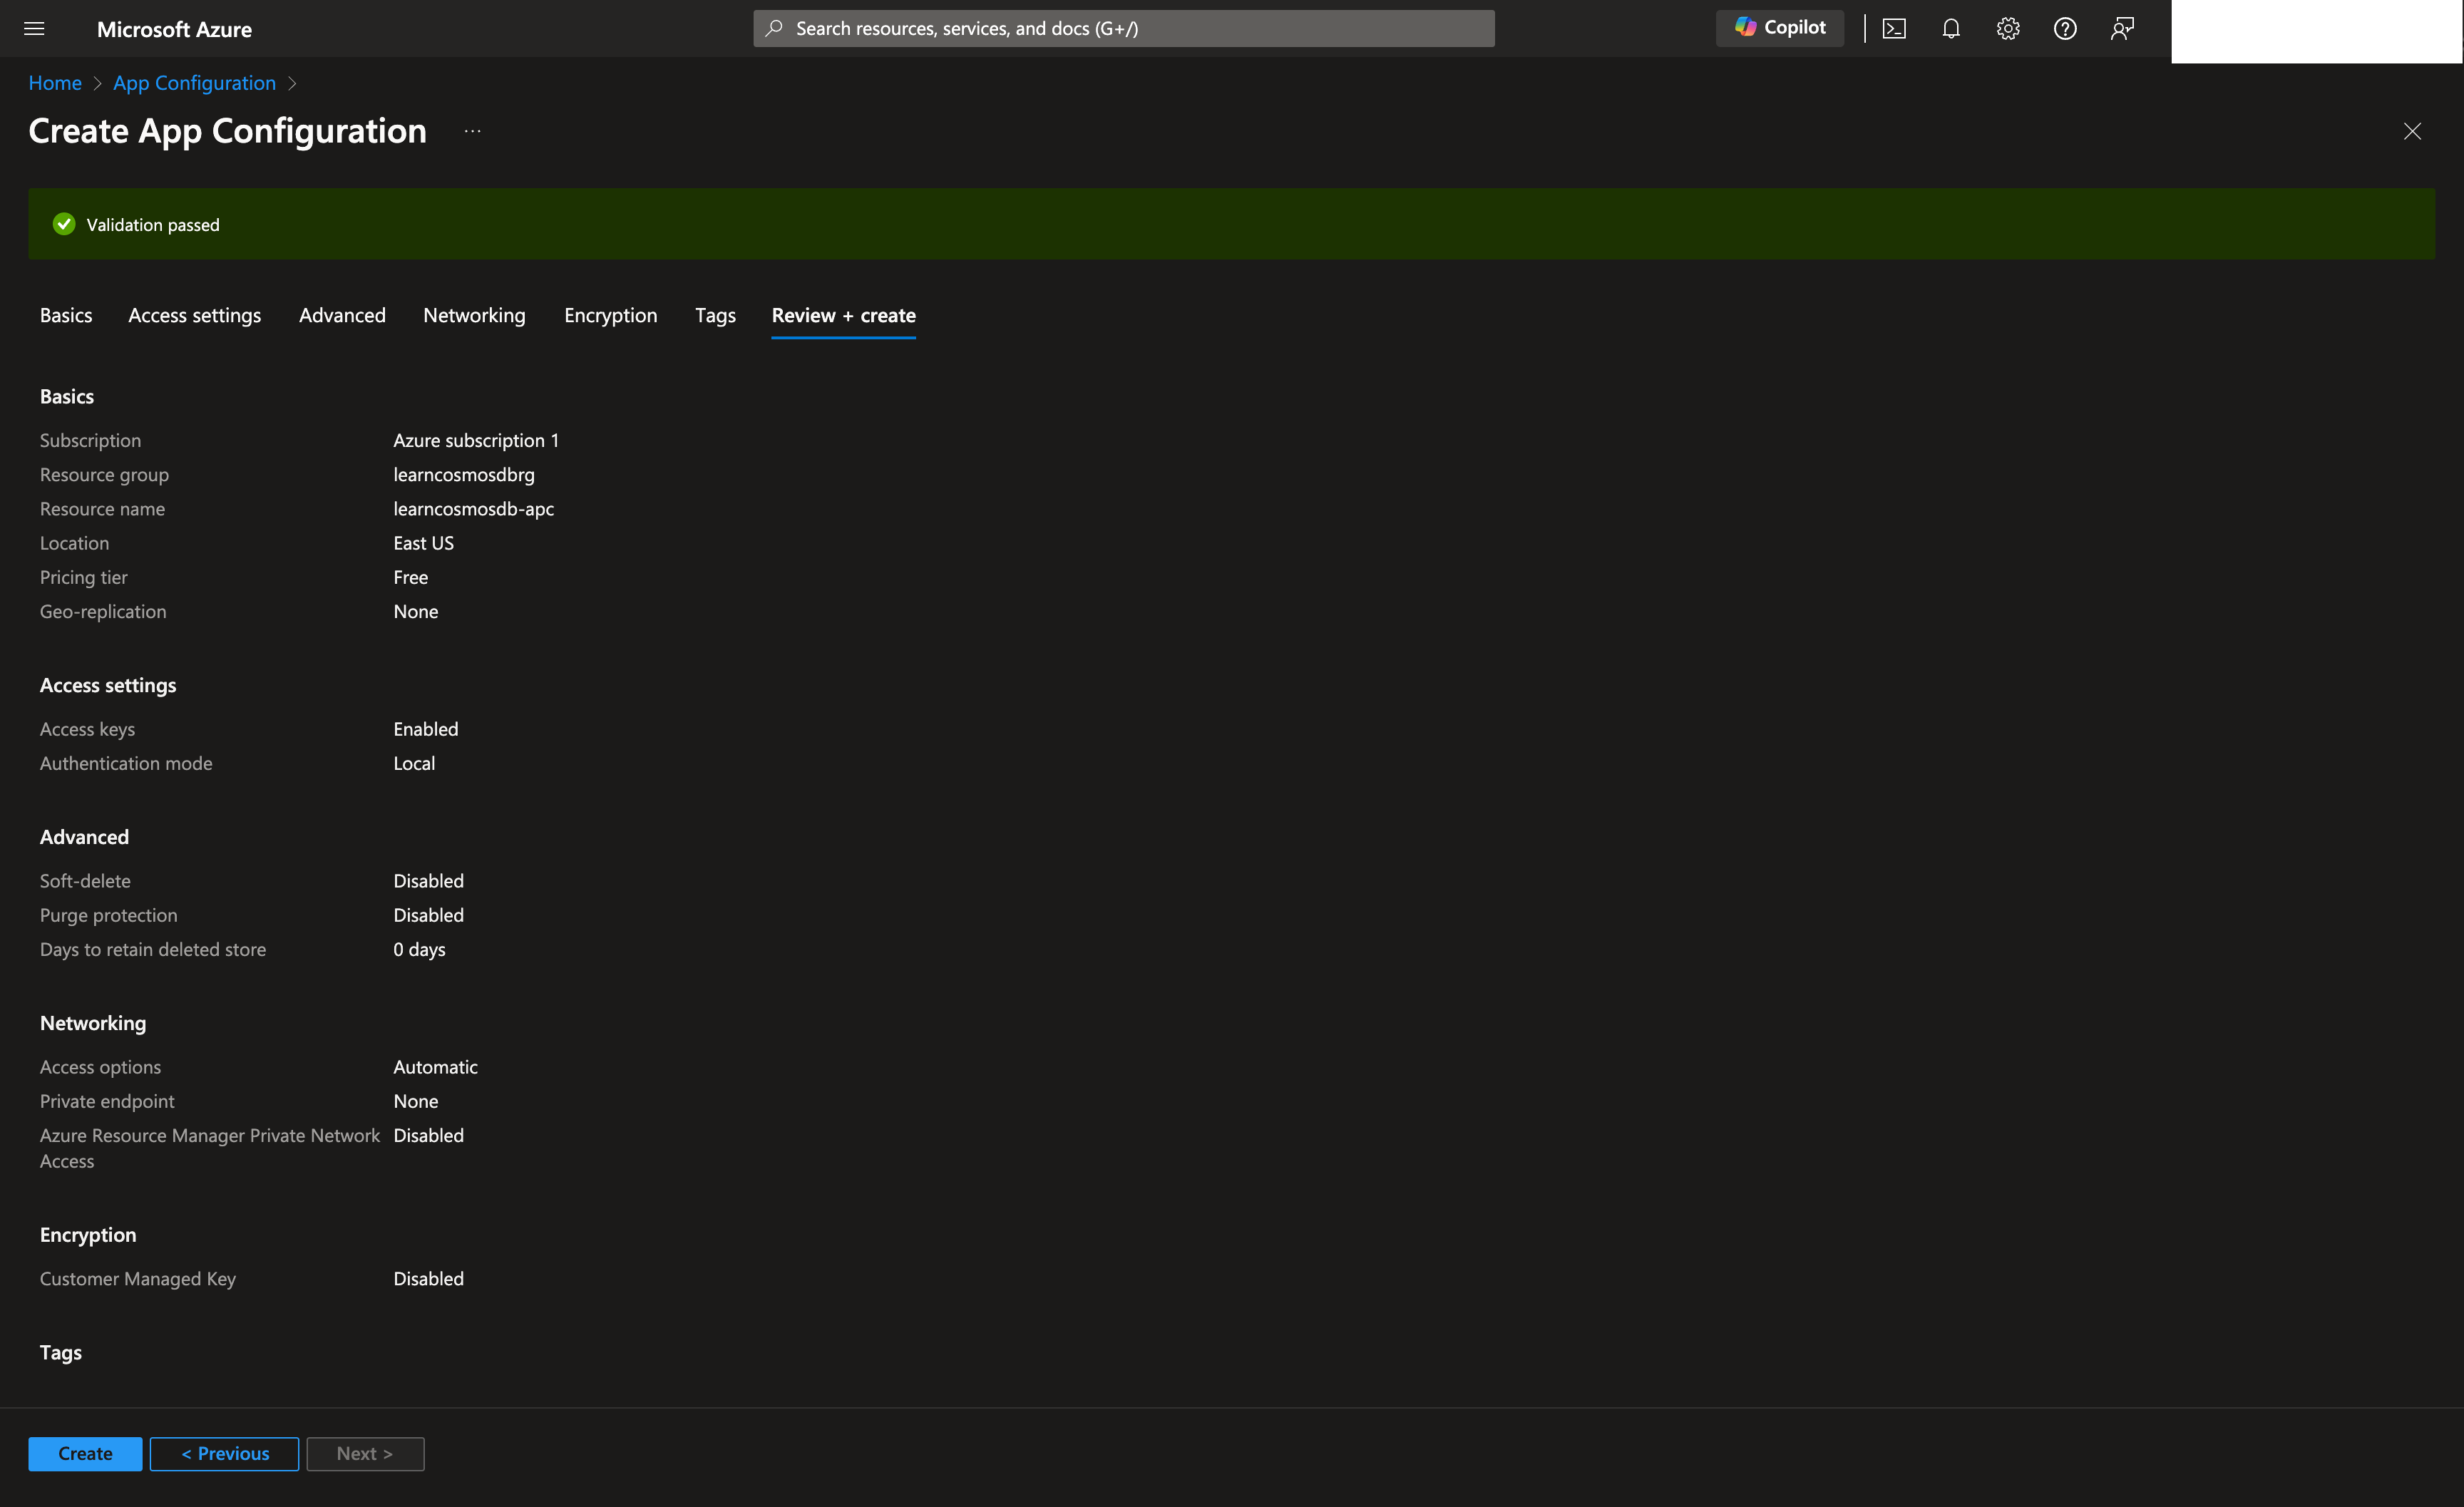Open the Azure portal hamburger menu

[x=34, y=28]
